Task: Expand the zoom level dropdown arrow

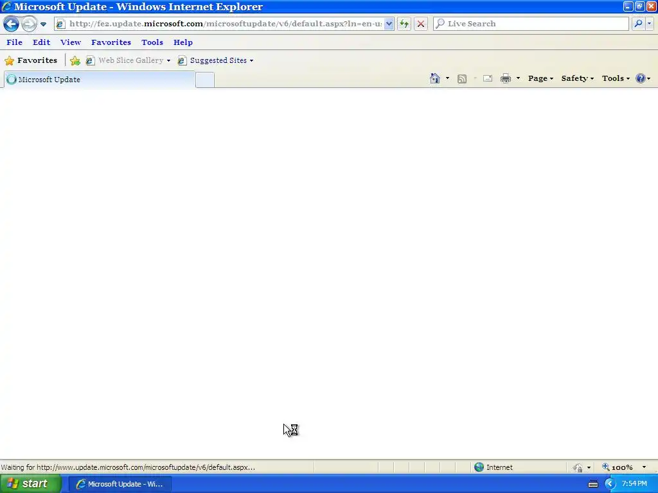Action: click(x=644, y=467)
